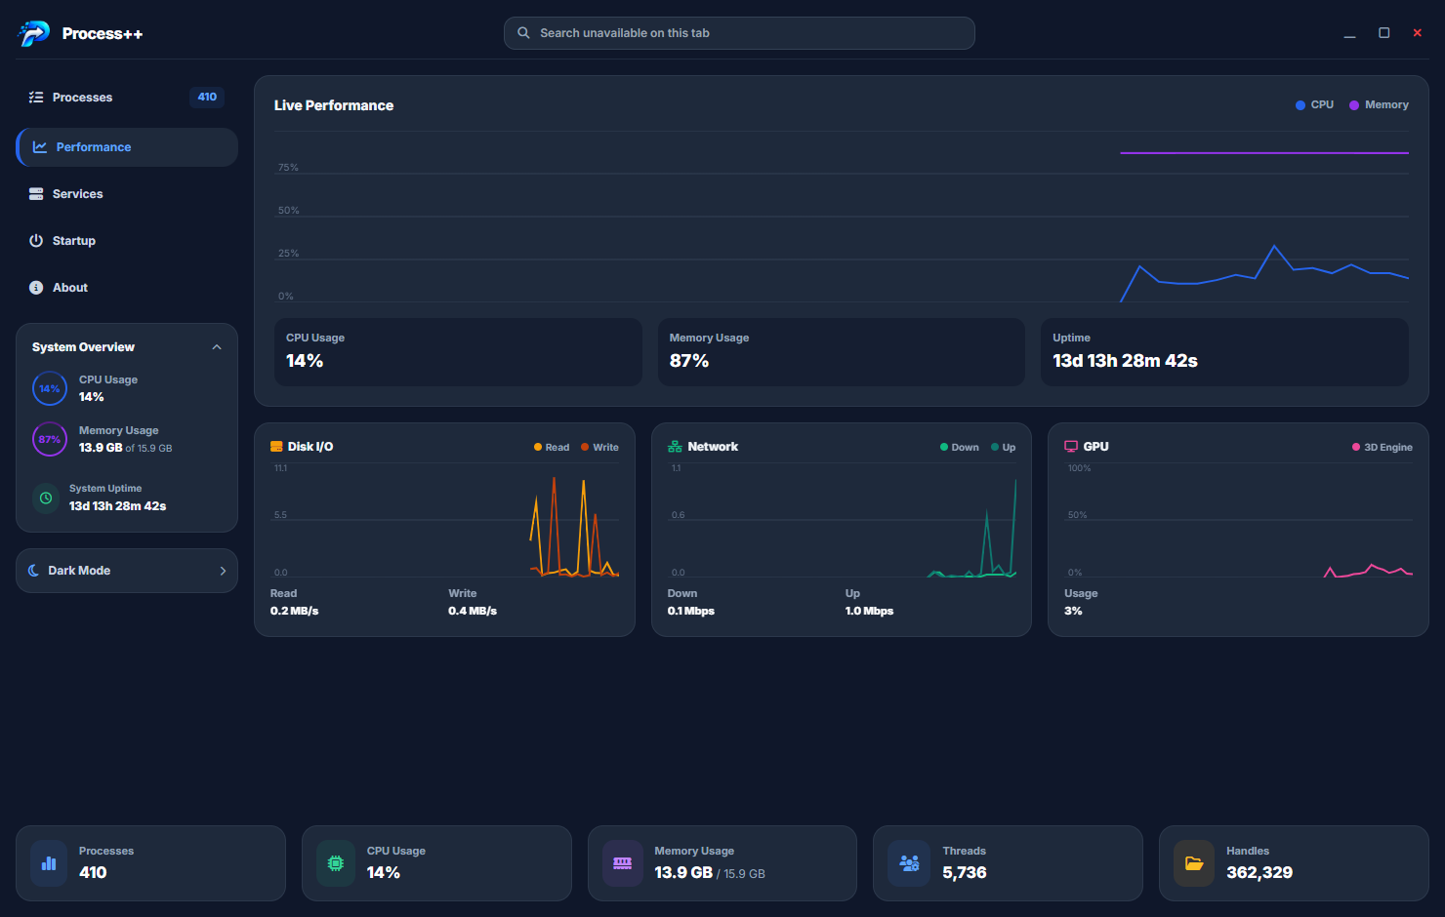Click the 410 processes count badge
This screenshot has height=917, width=1445.
(207, 98)
